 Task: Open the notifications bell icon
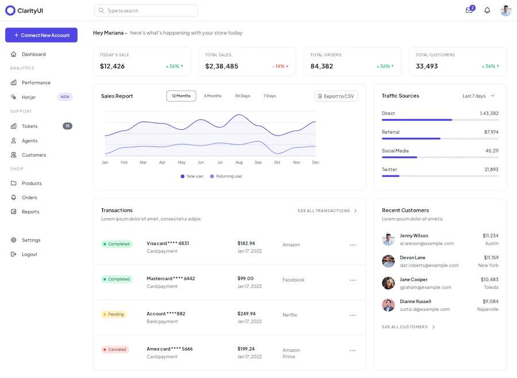coord(487,10)
